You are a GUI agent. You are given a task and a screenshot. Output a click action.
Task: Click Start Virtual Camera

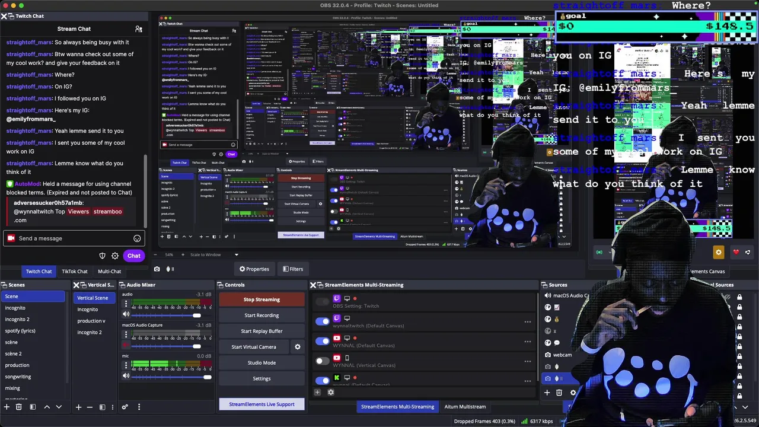coord(254,347)
